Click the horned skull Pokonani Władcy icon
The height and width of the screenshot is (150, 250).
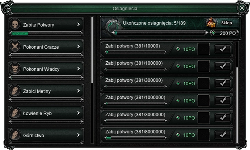point(15,69)
